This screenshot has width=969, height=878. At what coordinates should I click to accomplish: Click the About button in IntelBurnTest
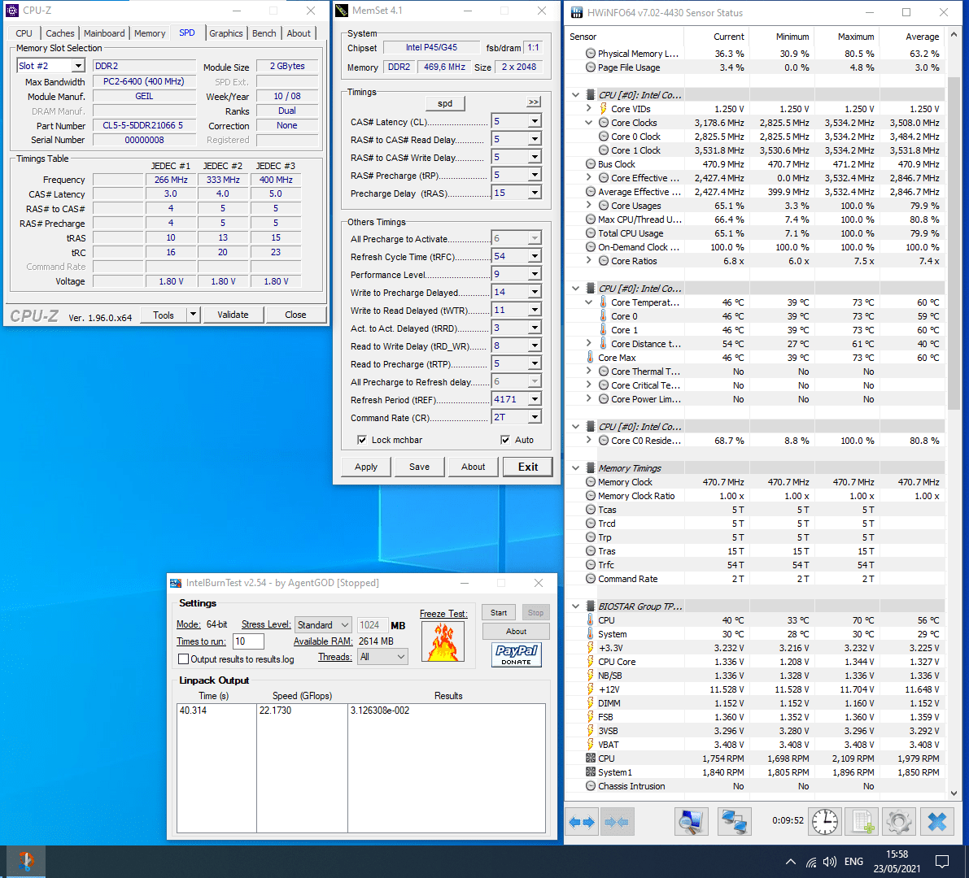pos(516,631)
